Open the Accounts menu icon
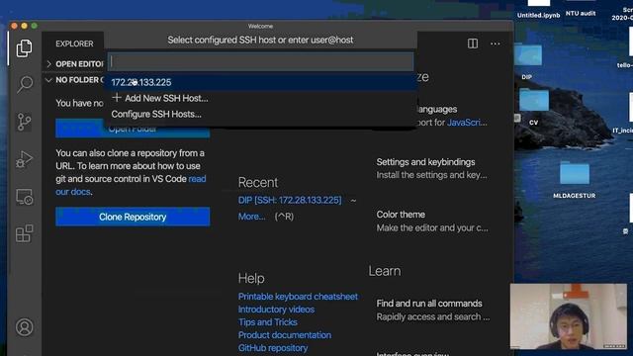633x356 pixels. pos(24,327)
